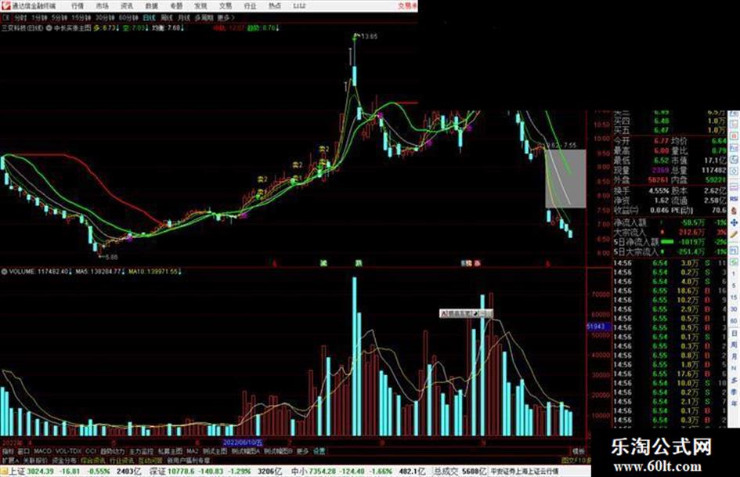Click the 中小 index value in status bar
Screen dimensions: 740x477
click(x=321, y=472)
